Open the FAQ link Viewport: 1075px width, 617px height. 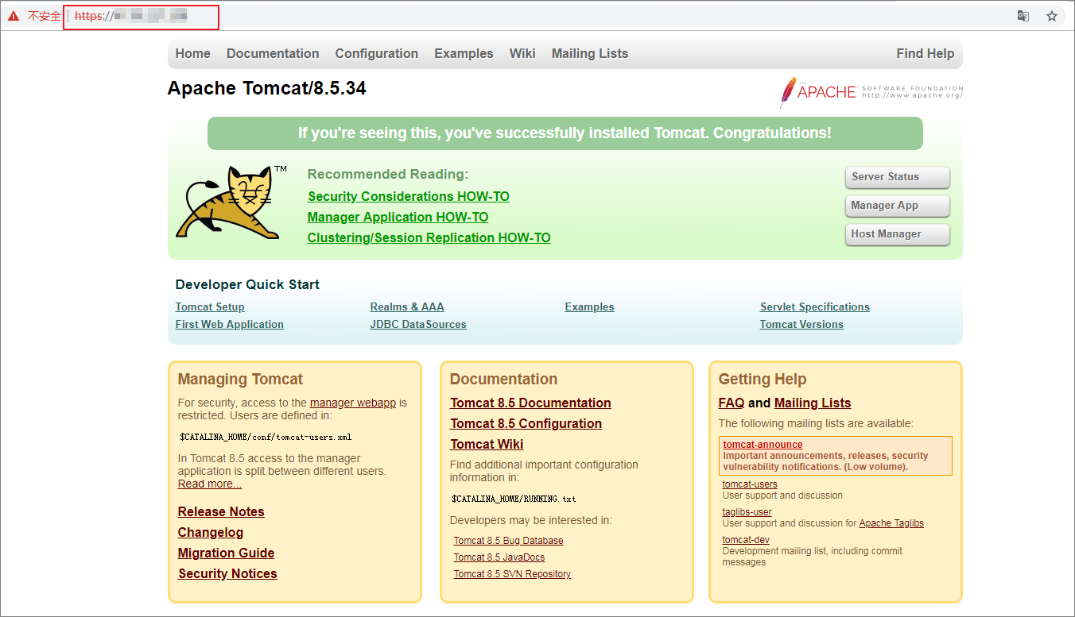click(x=732, y=403)
